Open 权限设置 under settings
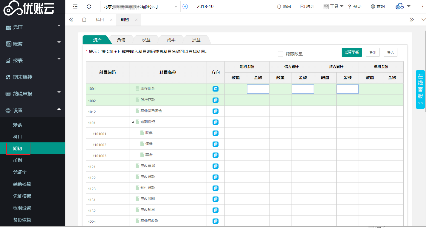 coord(22,208)
